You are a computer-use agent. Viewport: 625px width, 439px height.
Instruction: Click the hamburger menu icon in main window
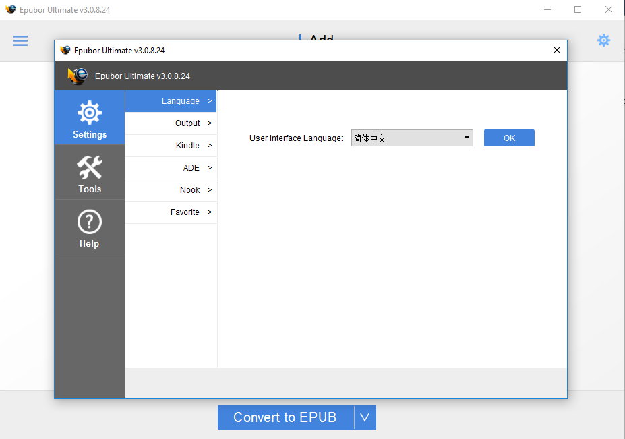pyautogui.click(x=21, y=40)
